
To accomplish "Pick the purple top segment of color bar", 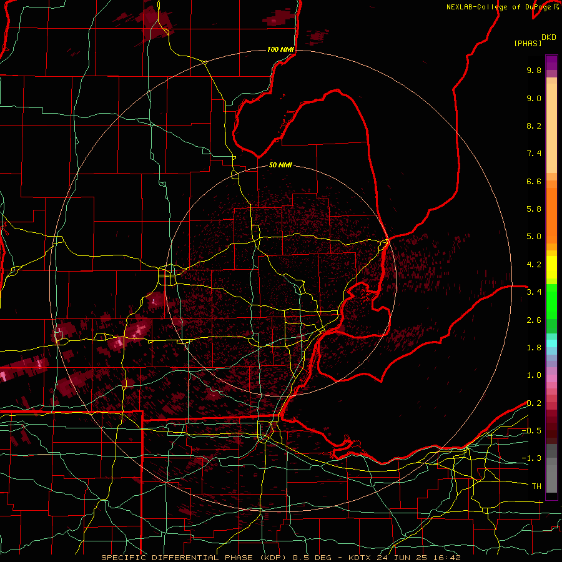I will pyautogui.click(x=551, y=63).
